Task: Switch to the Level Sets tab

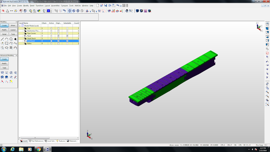Action: [50, 141]
